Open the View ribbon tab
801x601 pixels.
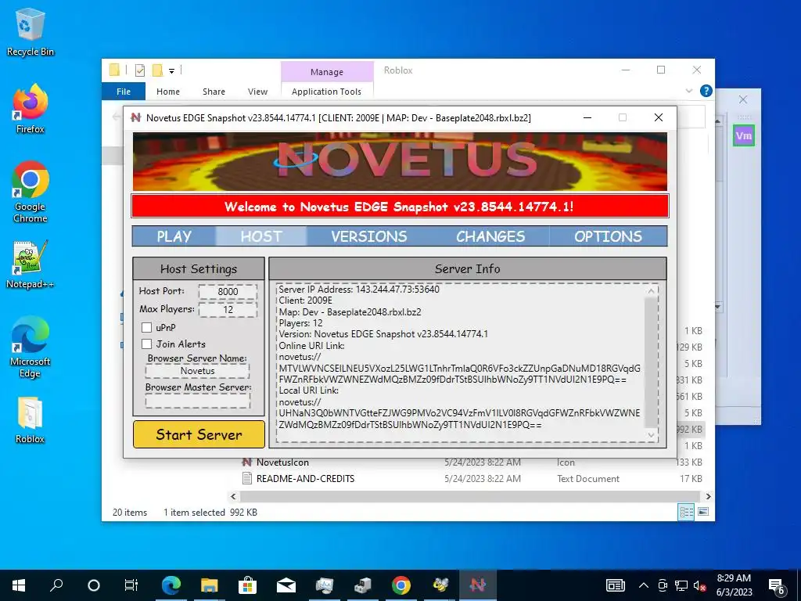click(x=257, y=92)
